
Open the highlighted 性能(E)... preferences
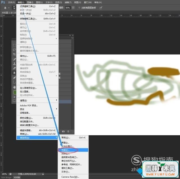(73, 150)
